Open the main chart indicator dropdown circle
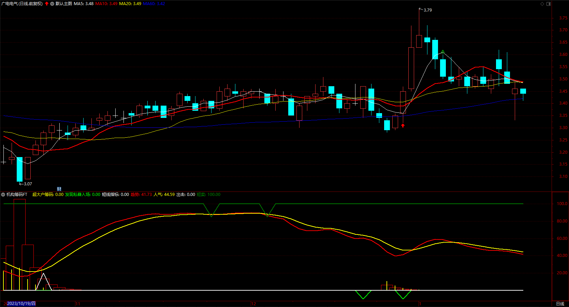The image size is (569, 307). 52,4
